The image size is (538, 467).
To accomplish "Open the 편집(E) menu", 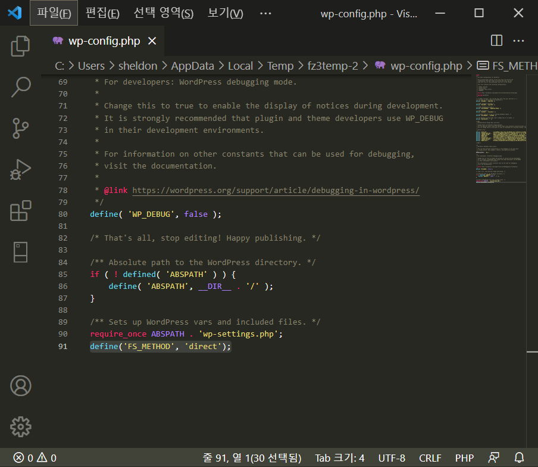I will point(102,13).
